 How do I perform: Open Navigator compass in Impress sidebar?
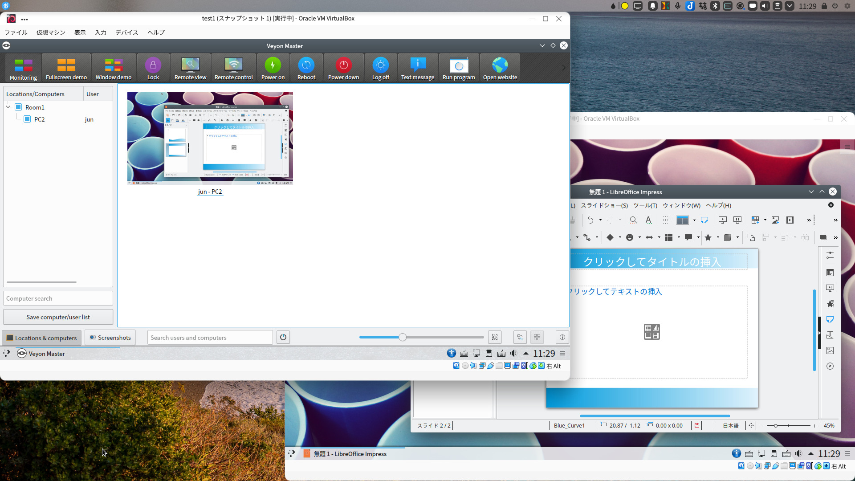coord(830,366)
